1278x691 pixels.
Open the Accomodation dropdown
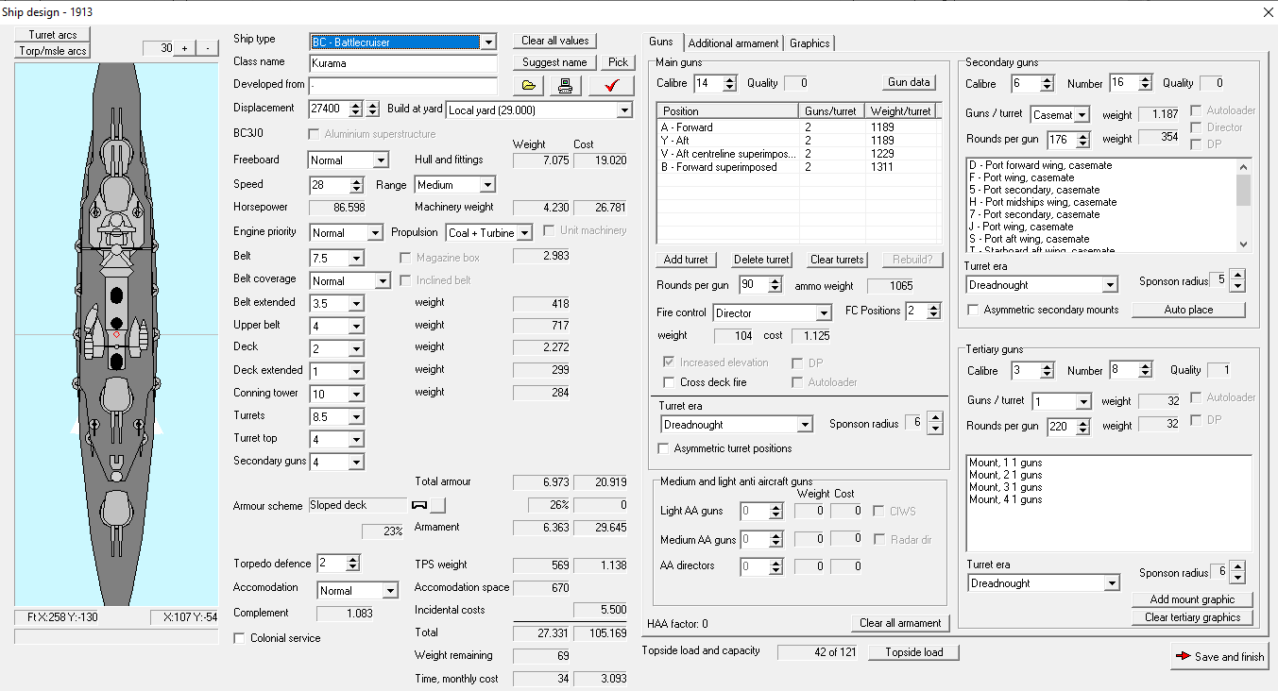click(390, 591)
